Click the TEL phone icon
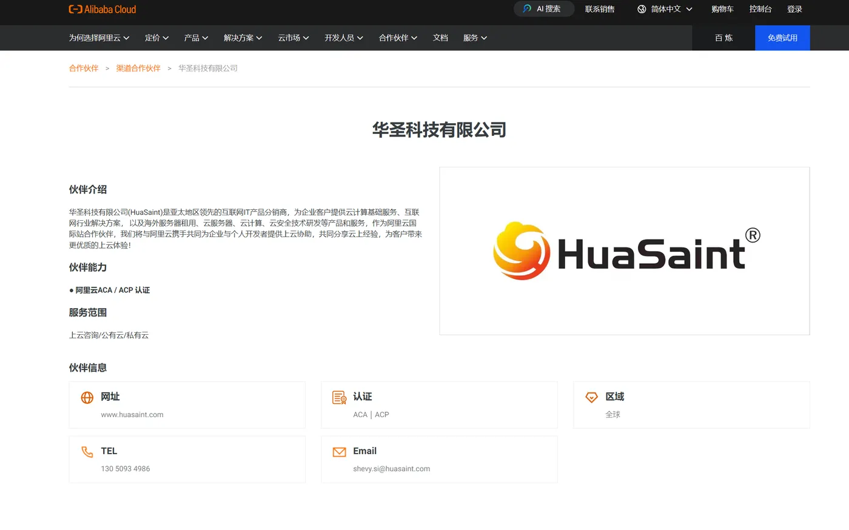The image size is (849, 530). click(87, 452)
